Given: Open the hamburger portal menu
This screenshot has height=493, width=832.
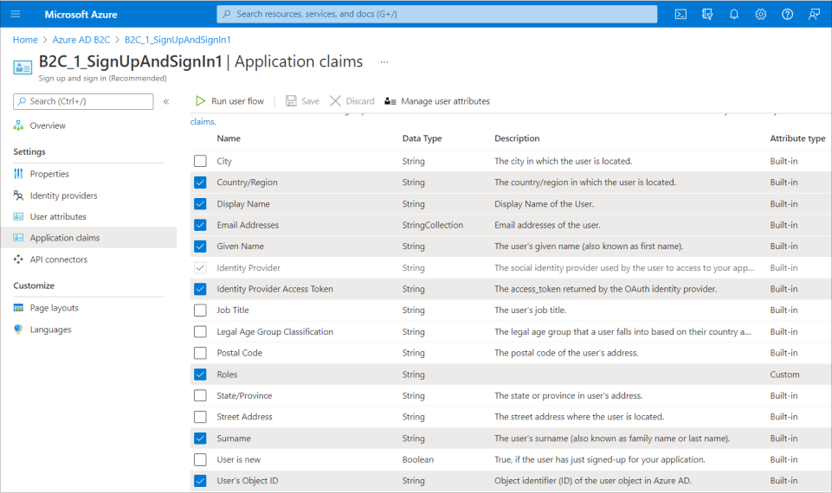Looking at the screenshot, I should 15,14.
